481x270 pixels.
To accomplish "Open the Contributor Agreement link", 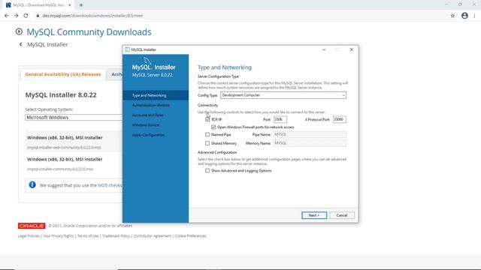I will (x=153, y=236).
